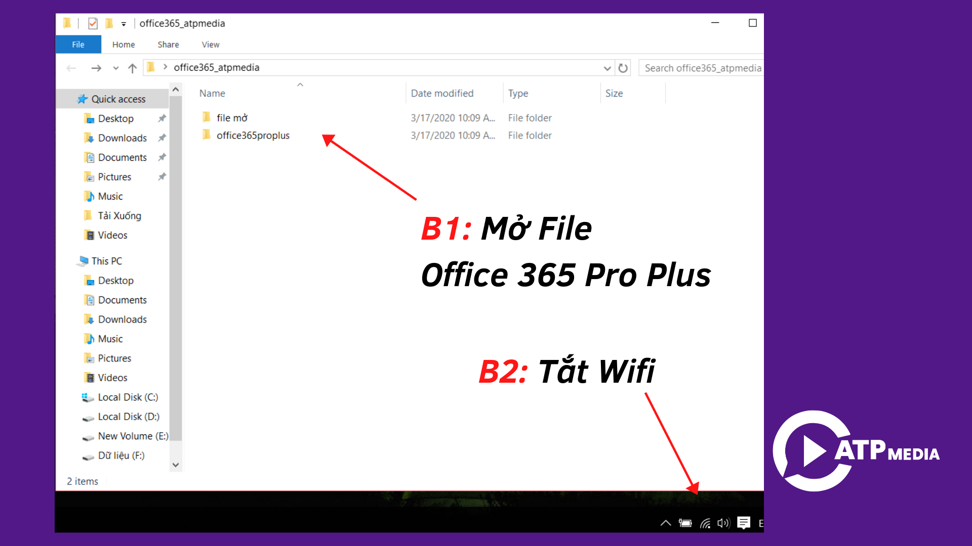Minimize the File Explorer window
The width and height of the screenshot is (972, 546).
click(x=715, y=23)
